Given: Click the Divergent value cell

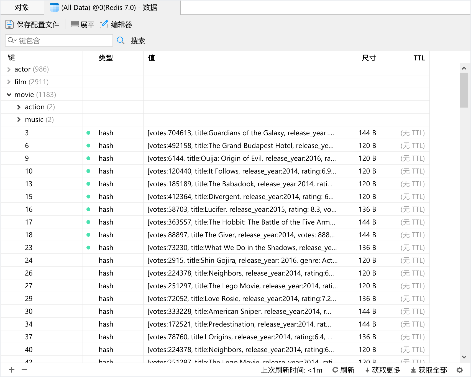Looking at the screenshot, I should coord(242,197).
